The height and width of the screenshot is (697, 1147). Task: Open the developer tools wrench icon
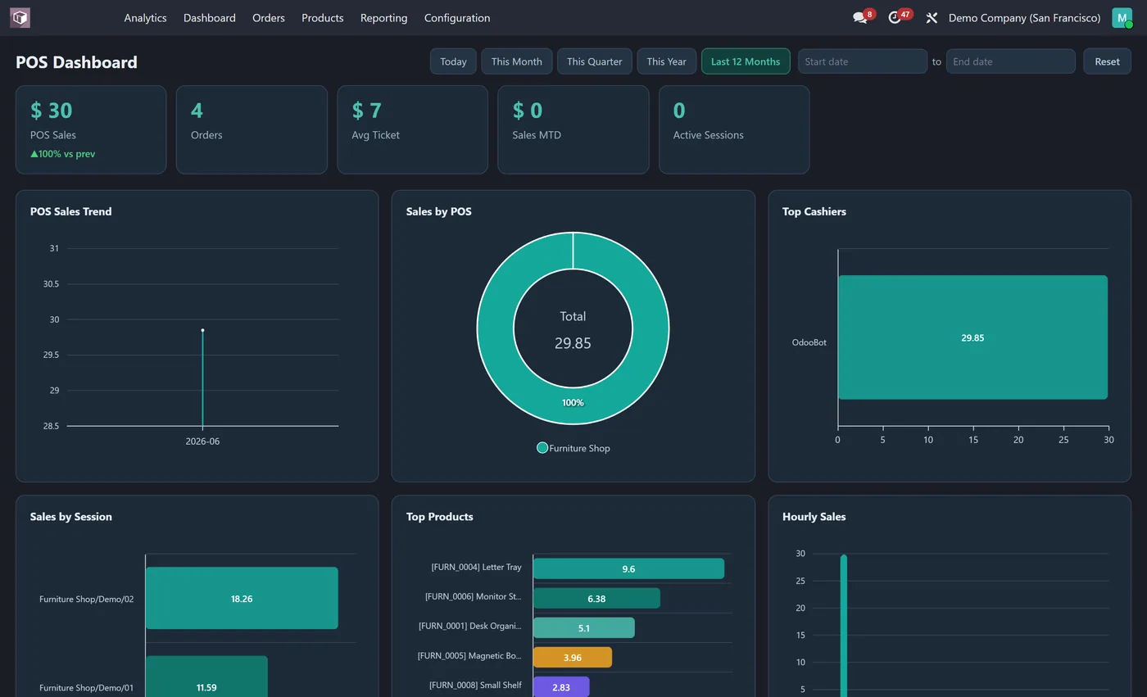point(932,17)
